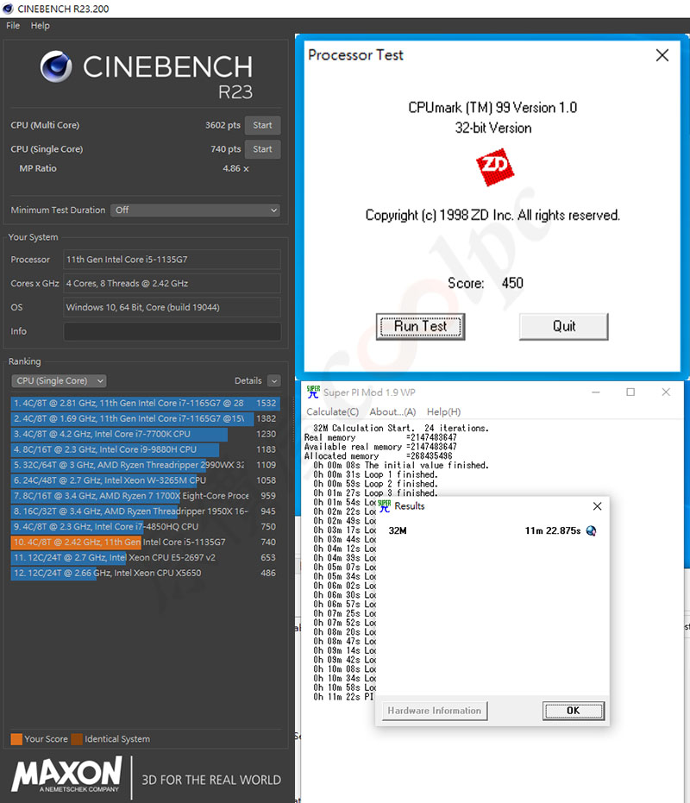Close the Super PI Mod window
This screenshot has width=690, height=803.
(x=666, y=392)
